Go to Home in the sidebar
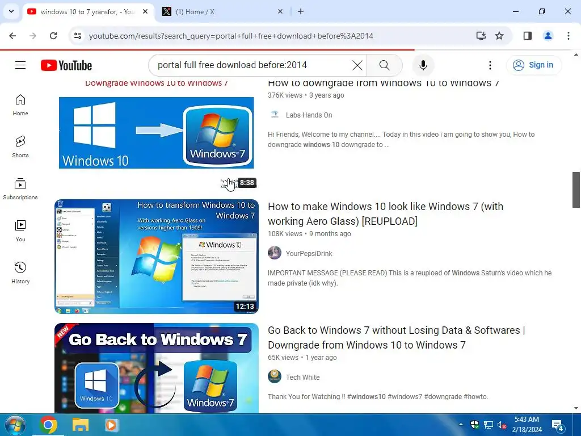 click(x=20, y=105)
